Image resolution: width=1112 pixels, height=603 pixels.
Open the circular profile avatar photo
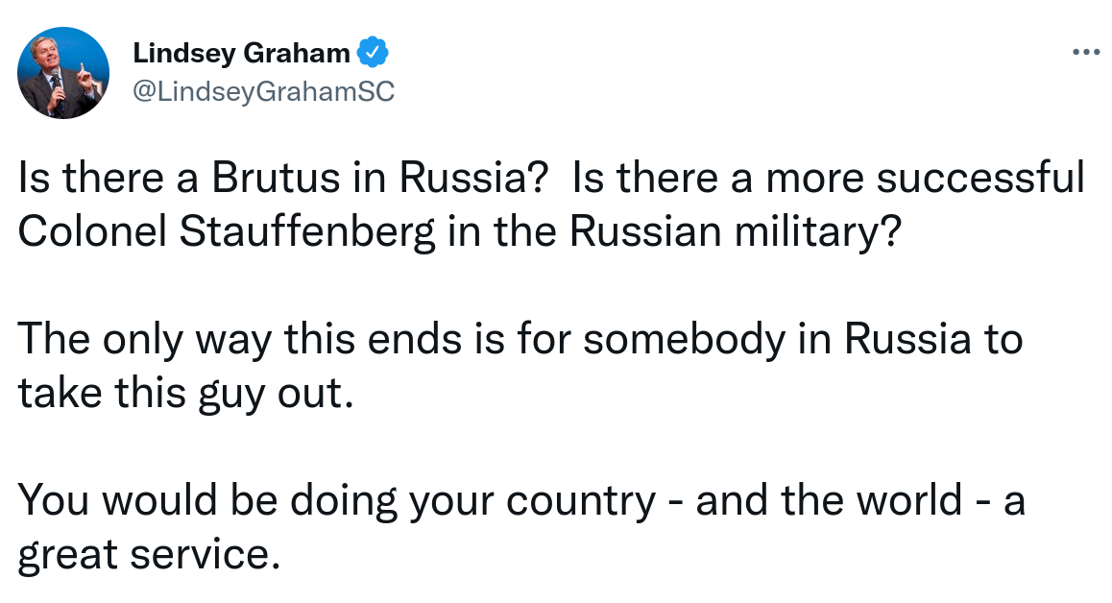pyautogui.click(x=63, y=73)
